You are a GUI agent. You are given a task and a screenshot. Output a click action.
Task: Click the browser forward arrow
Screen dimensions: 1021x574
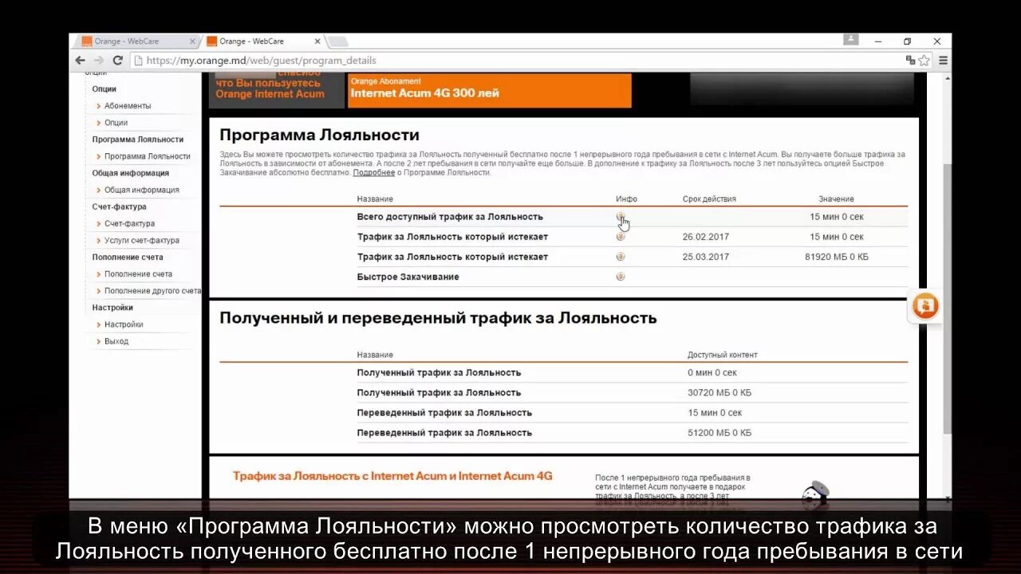point(99,61)
